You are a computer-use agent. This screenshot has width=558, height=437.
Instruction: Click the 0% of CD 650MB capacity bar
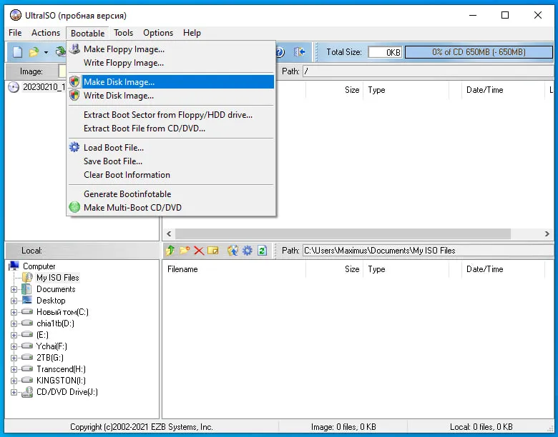point(479,52)
